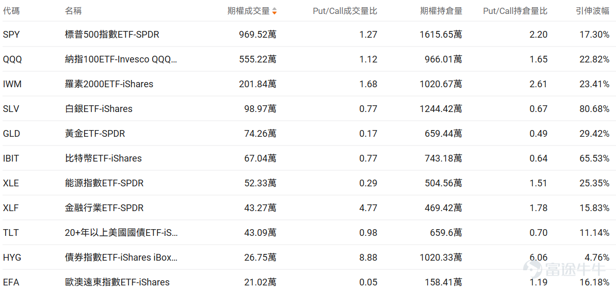Click 能源指數ETF-SPDR name
This screenshot has height=288, width=616.
(x=104, y=183)
